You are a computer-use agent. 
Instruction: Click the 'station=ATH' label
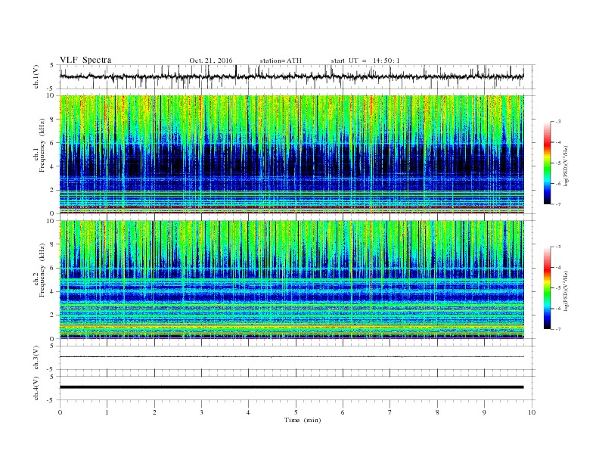tap(281, 61)
